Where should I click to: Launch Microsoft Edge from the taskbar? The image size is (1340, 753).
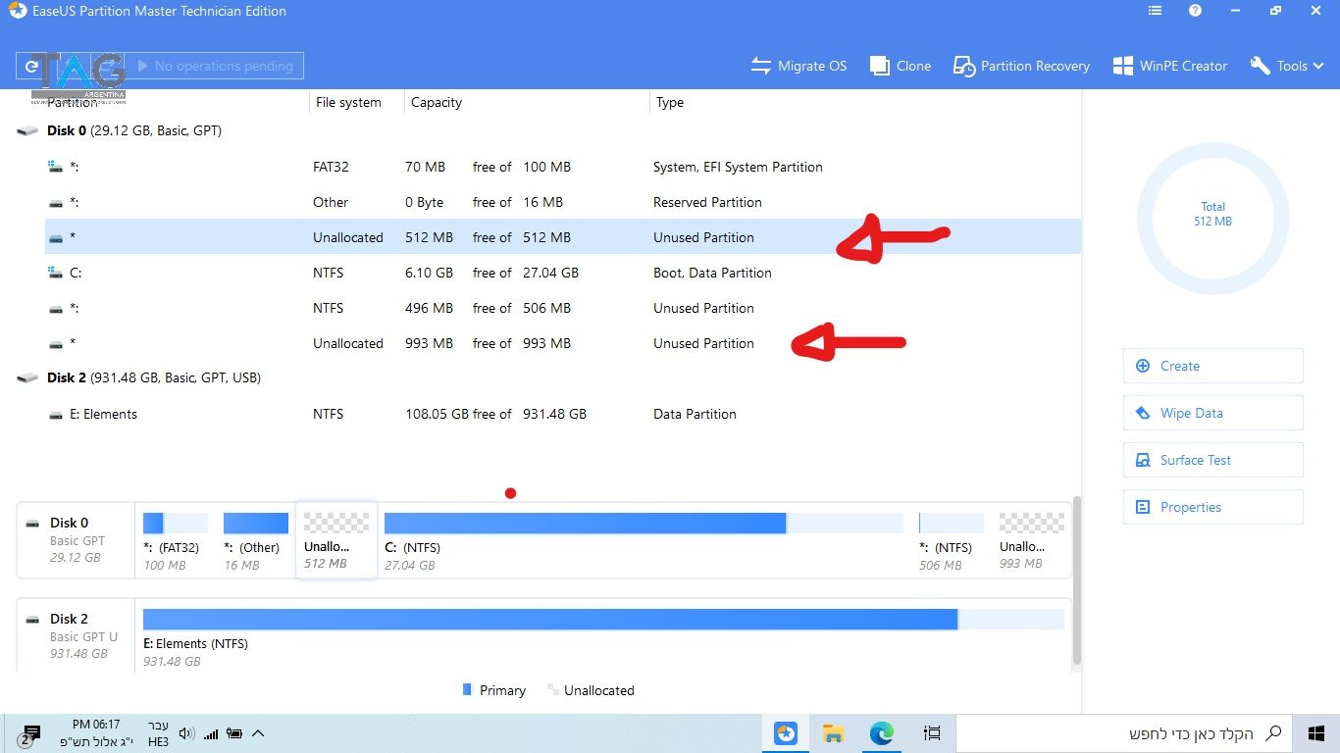tap(882, 733)
